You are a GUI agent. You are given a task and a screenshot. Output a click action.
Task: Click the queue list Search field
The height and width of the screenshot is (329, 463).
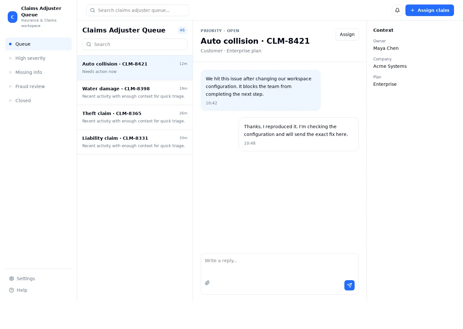pyautogui.click(x=135, y=44)
